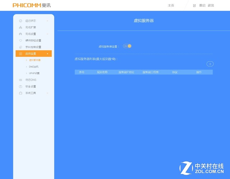Click the 虚拟服务器 page title

pyautogui.click(x=144, y=21)
